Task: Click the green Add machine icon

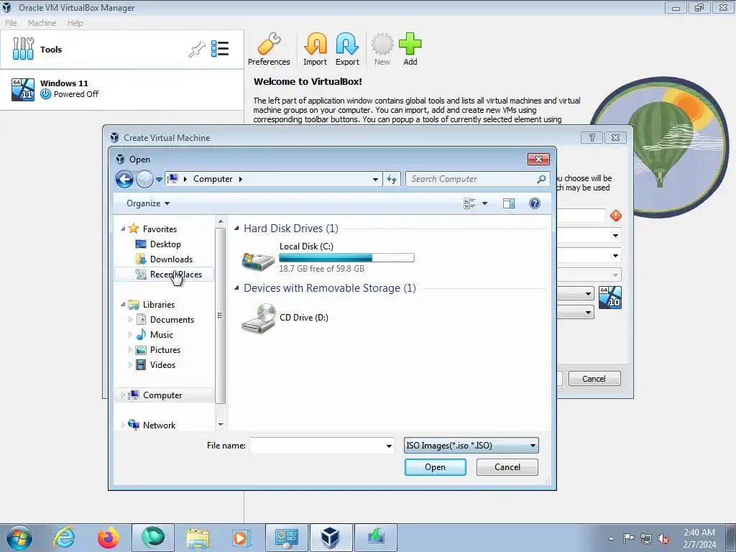Action: tap(410, 50)
